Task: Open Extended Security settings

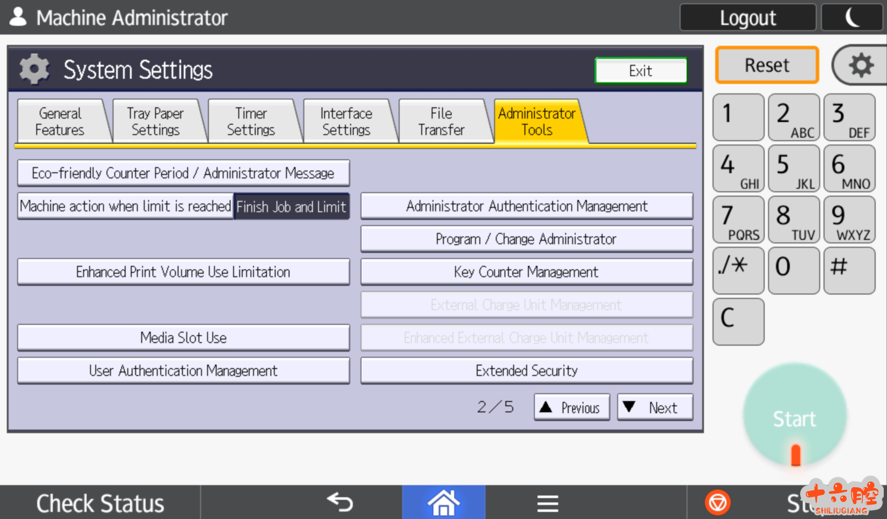Action: pos(527,370)
